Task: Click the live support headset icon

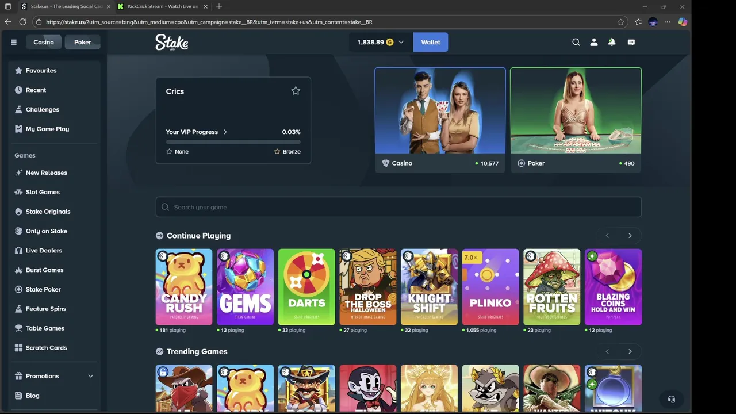Action: [x=671, y=399]
